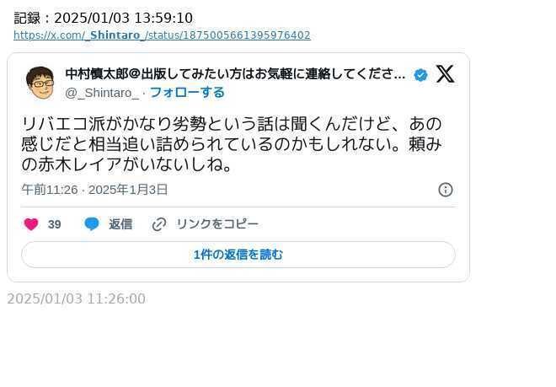
Task: Open the x.com status URL link
Action: tap(162, 35)
